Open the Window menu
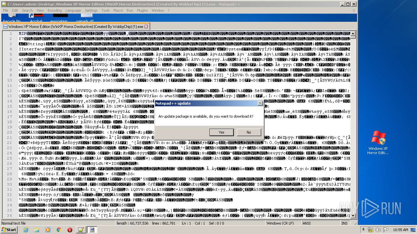The height and width of the screenshot is (234, 417). (158, 10)
